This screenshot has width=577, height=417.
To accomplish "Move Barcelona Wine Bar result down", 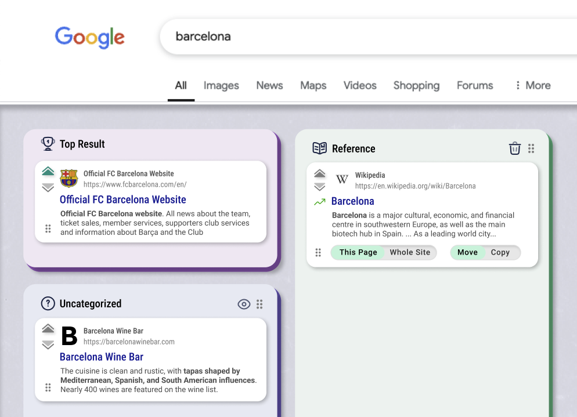I will [48, 345].
